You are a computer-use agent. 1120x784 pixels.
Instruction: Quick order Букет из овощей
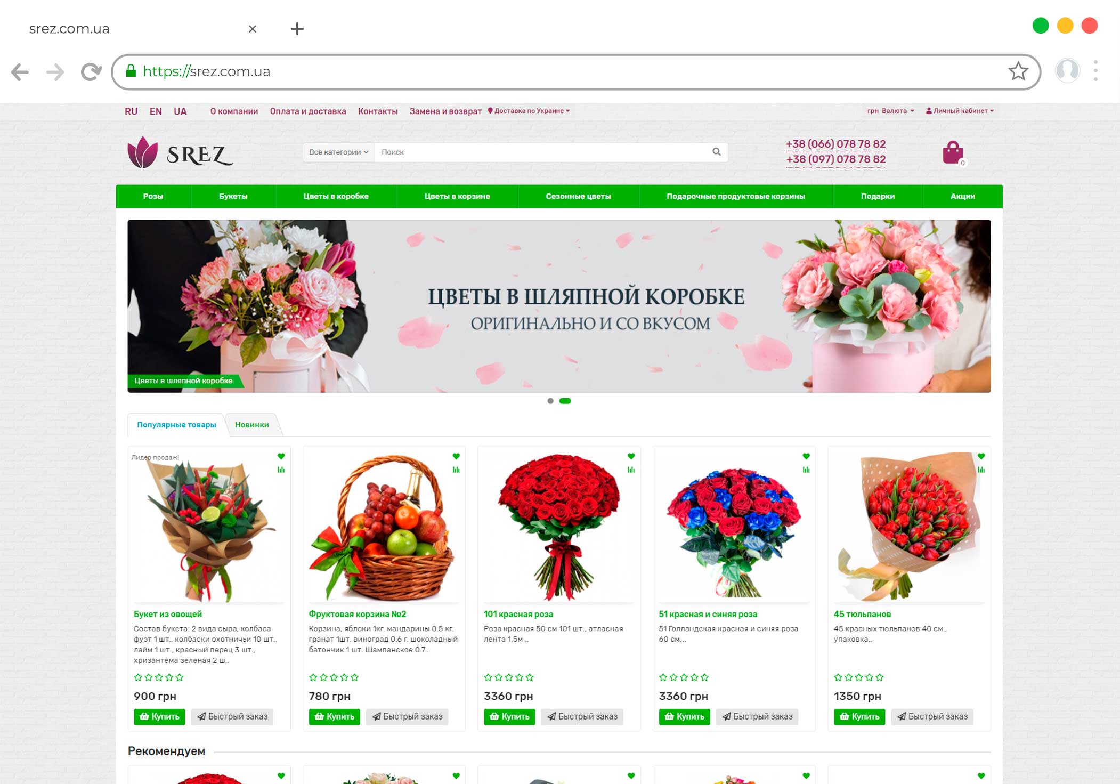pos(232,716)
